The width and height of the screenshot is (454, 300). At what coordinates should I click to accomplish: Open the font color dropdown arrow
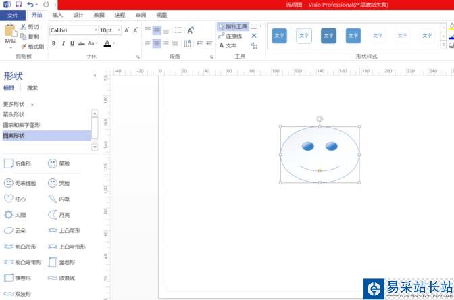(x=114, y=43)
